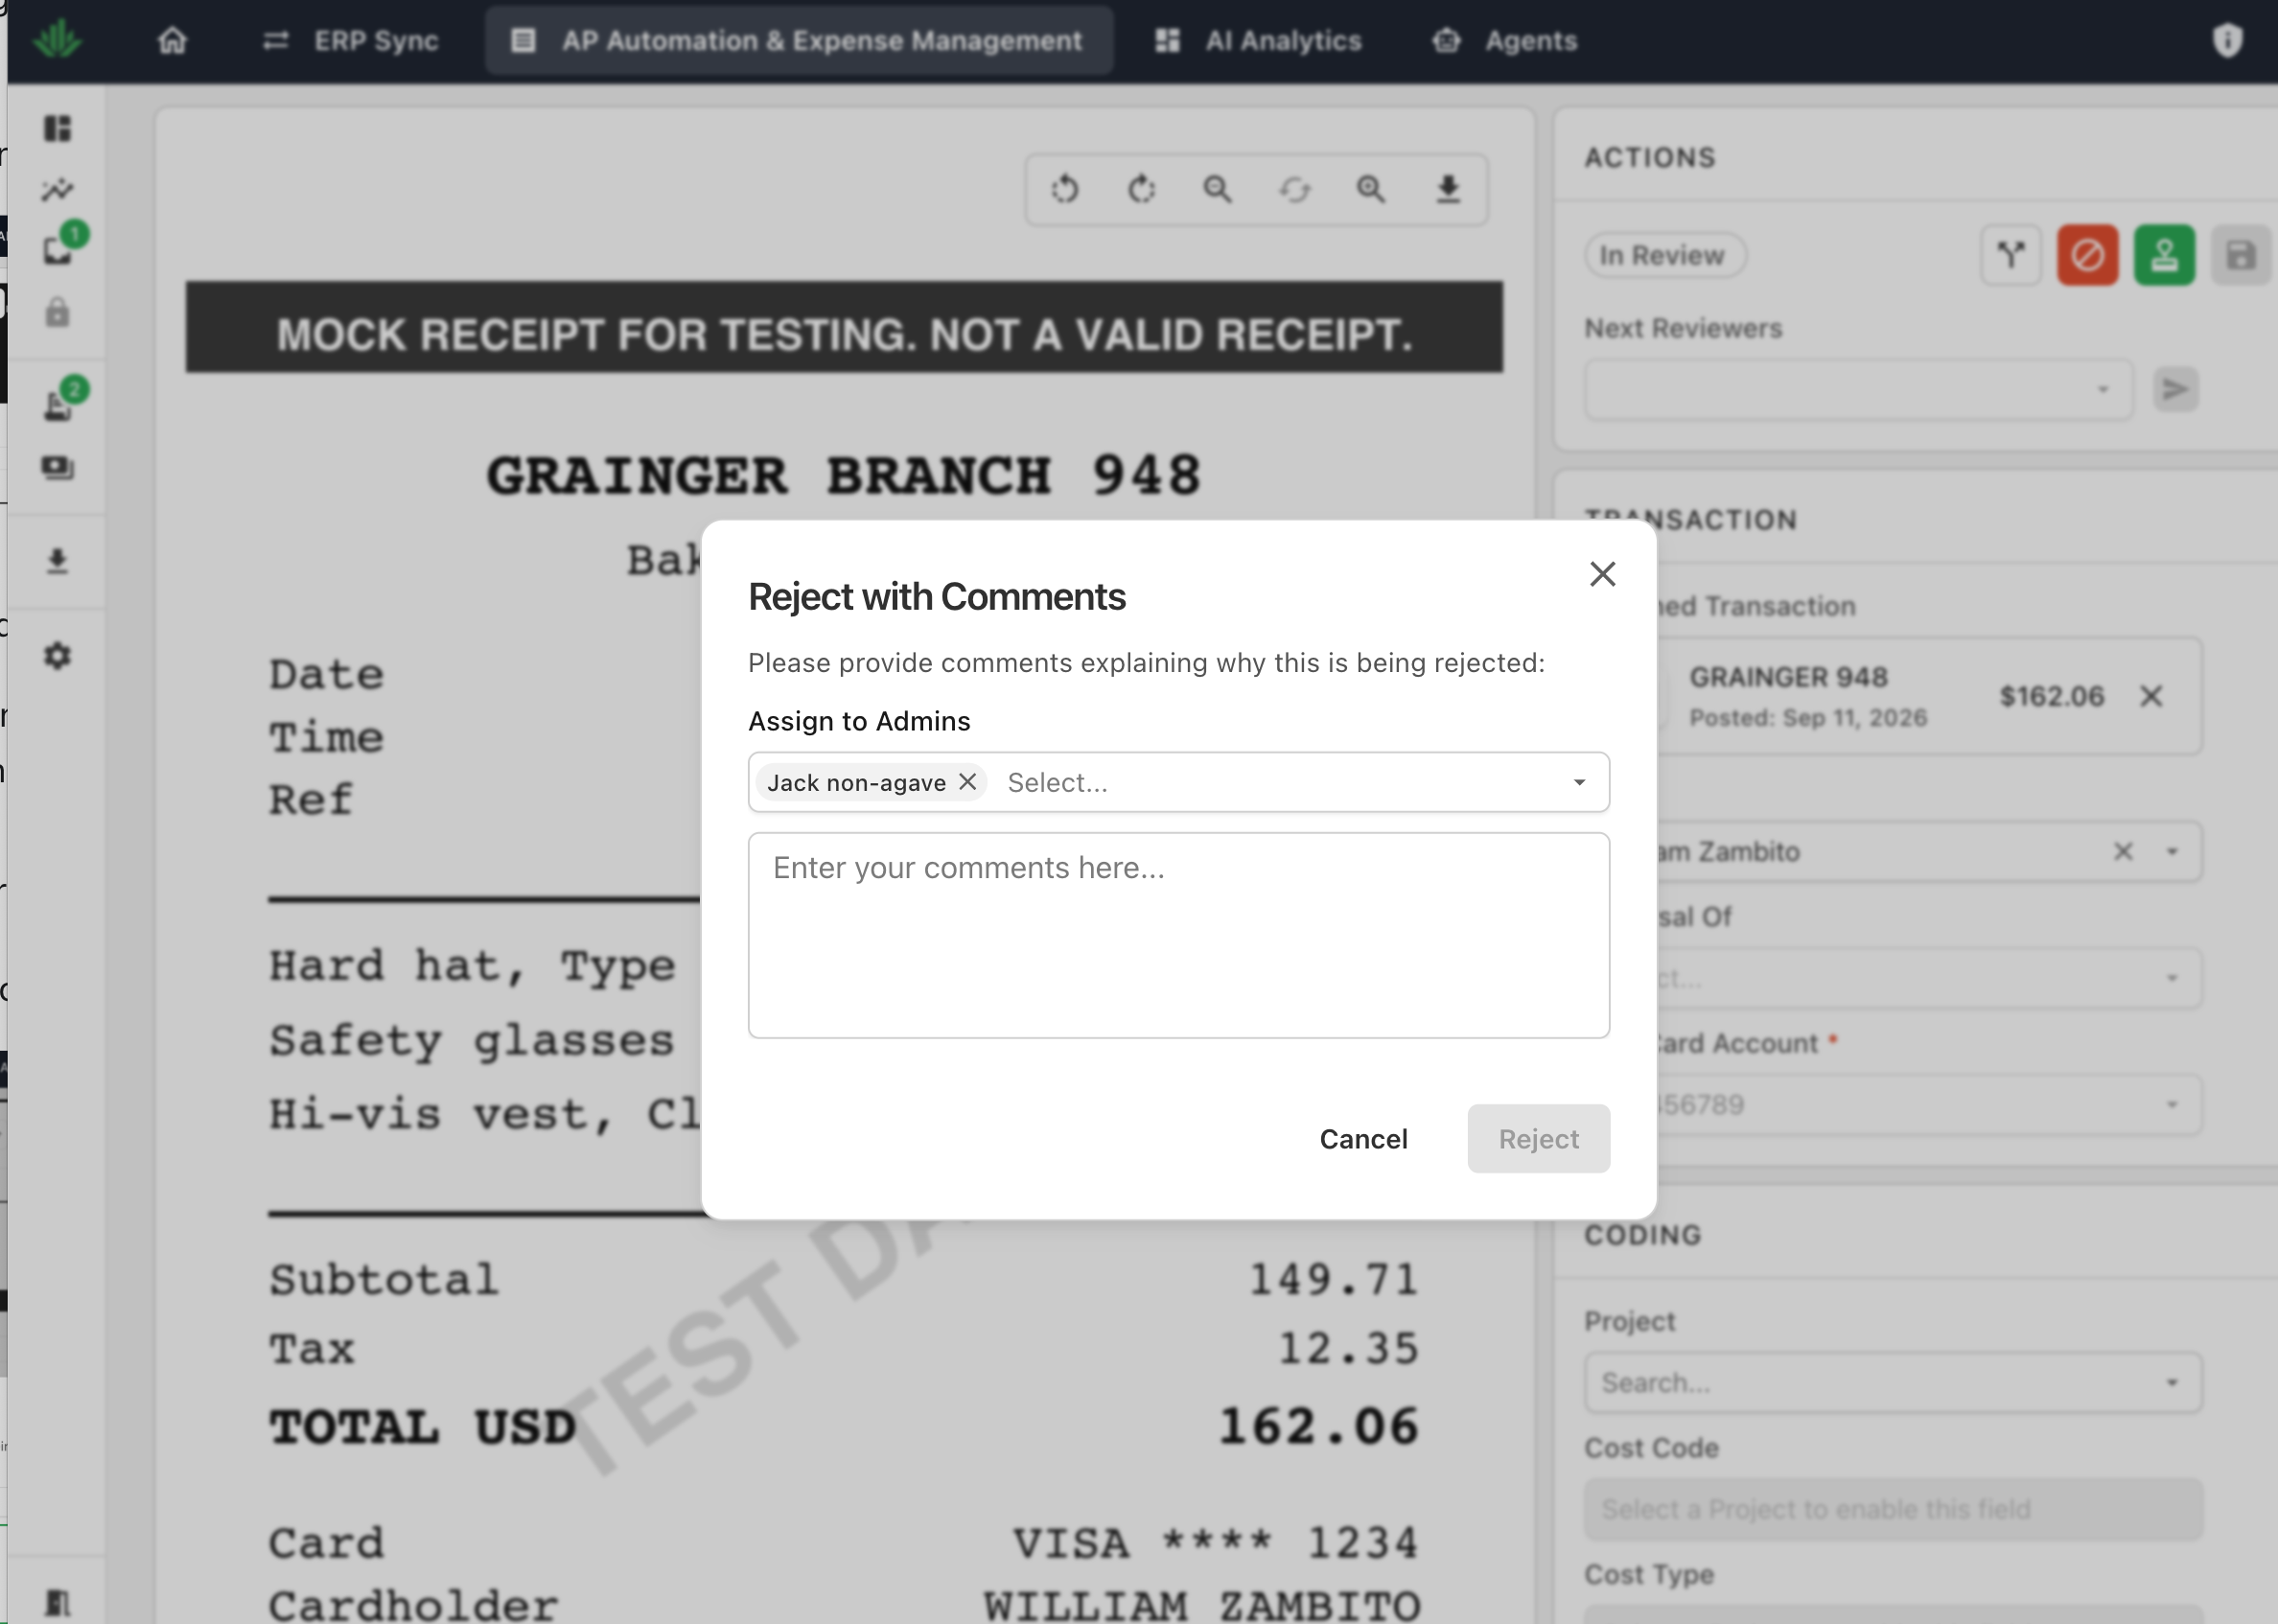
Task: Open the Assign to Admins dropdown arrow
Action: click(1579, 782)
